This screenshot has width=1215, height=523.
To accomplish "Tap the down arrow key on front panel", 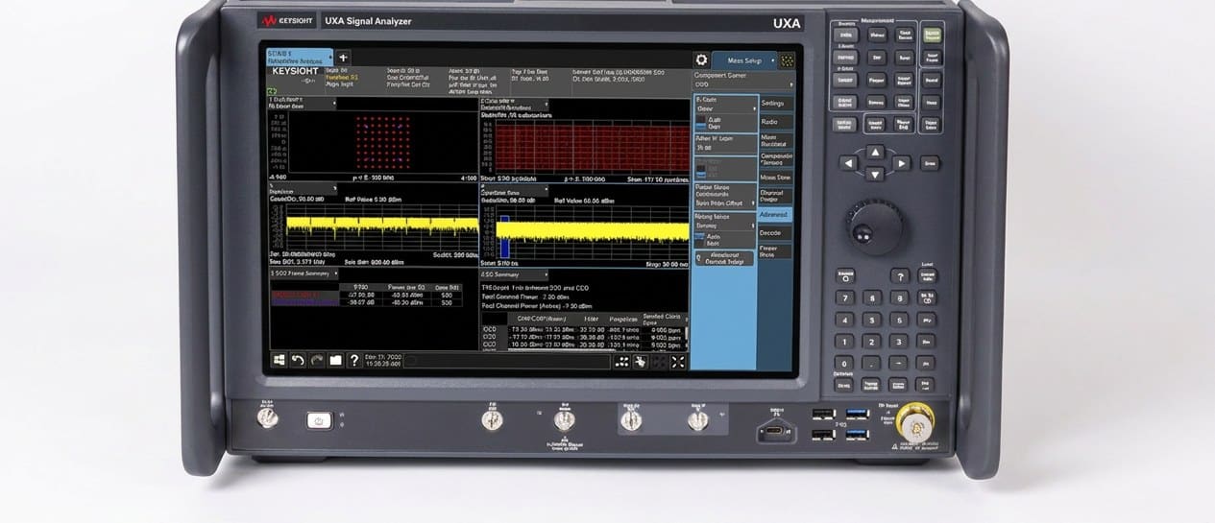I will tap(875, 174).
